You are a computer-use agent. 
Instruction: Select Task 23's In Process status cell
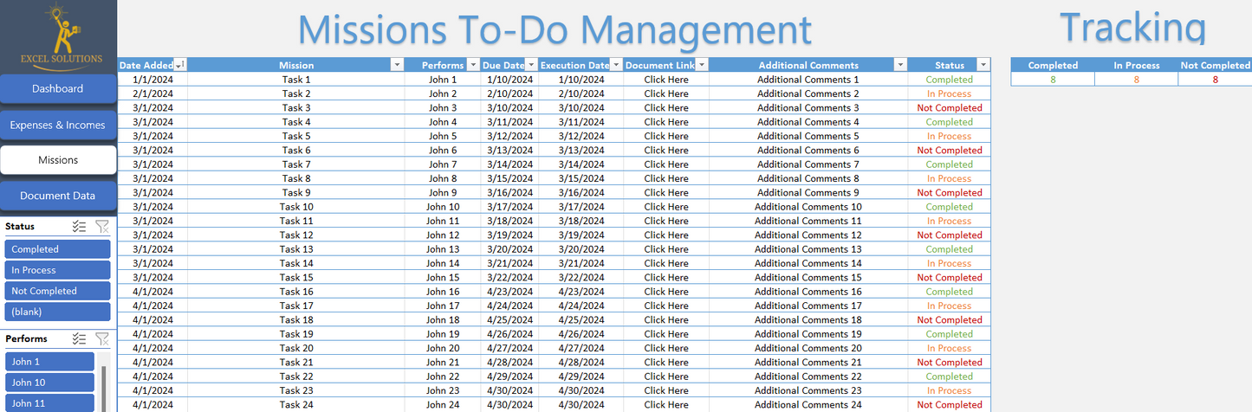point(950,390)
